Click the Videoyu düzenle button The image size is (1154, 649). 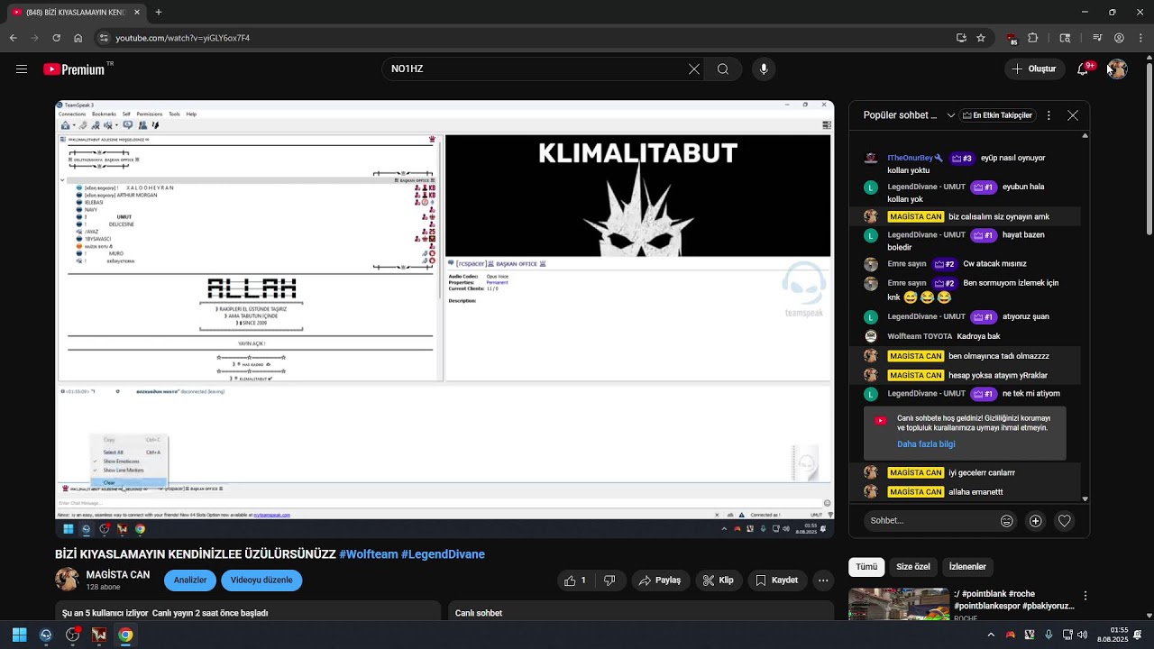[261, 580]
